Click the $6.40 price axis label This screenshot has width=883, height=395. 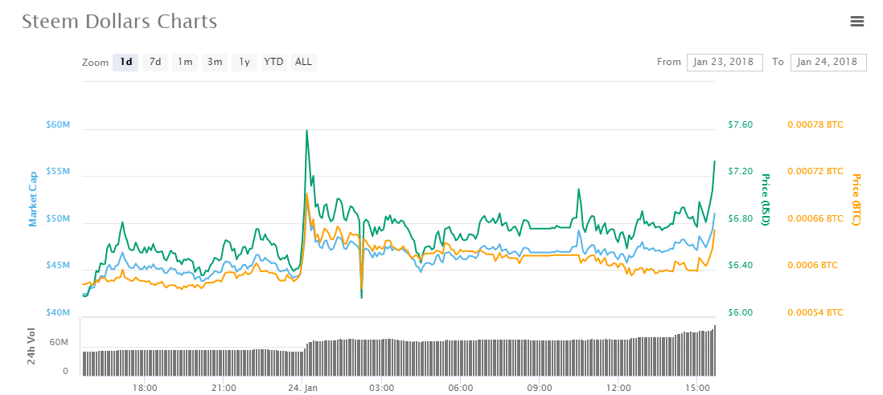pos(740,265)
